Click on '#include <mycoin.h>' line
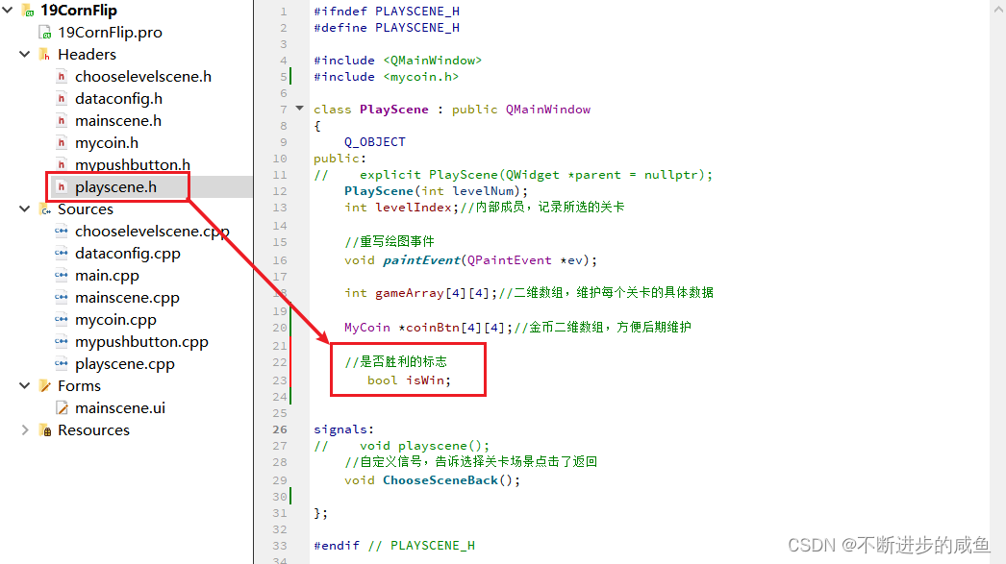 [x=387, y=77]
